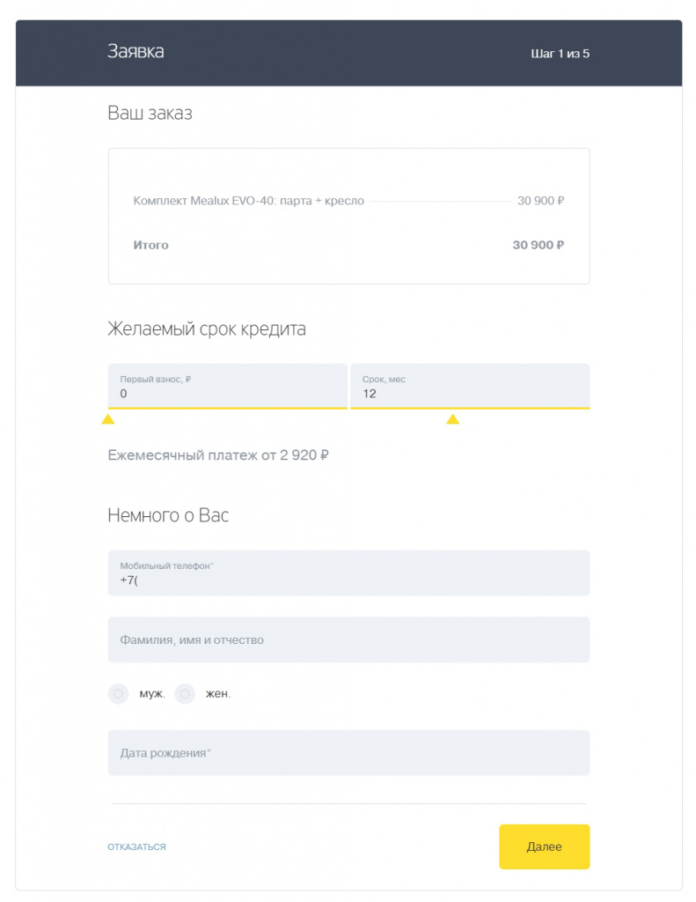Image resolution: width=696 pixels, height=902 pixels.
Task: Focus the Мобильный телефон input field
Action: 348,573
